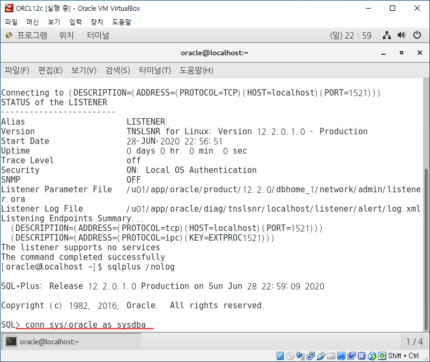This screenshot has width=430, height=362.
Task: Click the Alias value LISTENER
Action: click(x=146, y=122)
